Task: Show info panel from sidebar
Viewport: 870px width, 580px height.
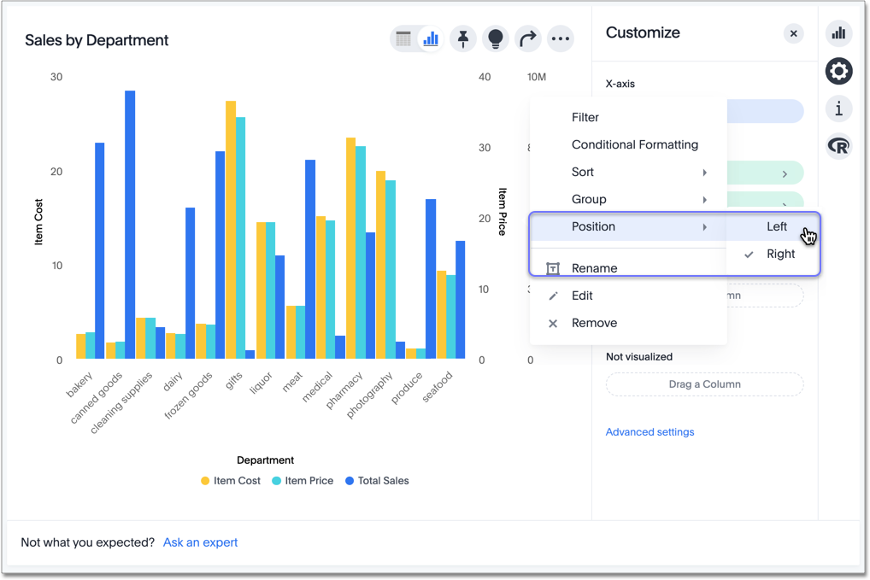Action: [x=838, y=108]
